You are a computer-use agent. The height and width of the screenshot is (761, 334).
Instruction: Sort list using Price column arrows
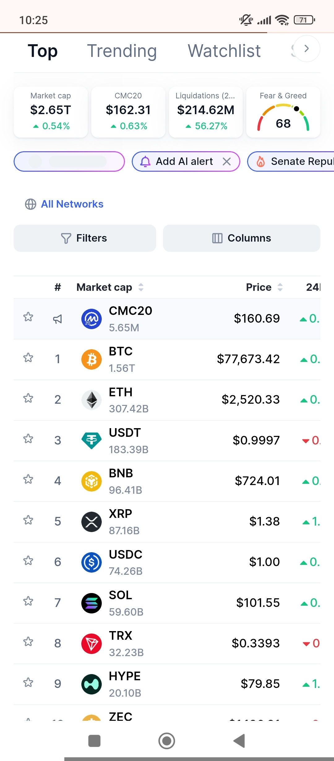click(280, 287)
